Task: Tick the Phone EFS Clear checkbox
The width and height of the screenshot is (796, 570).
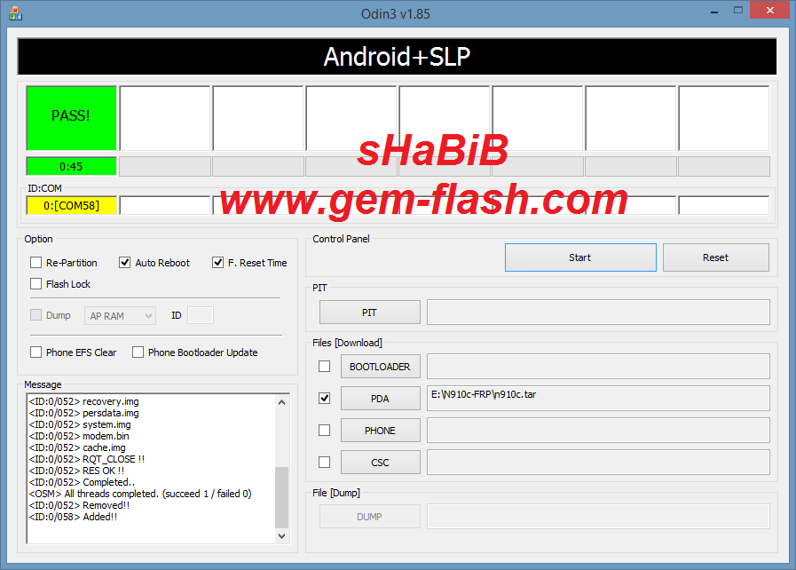Action: 36,352
